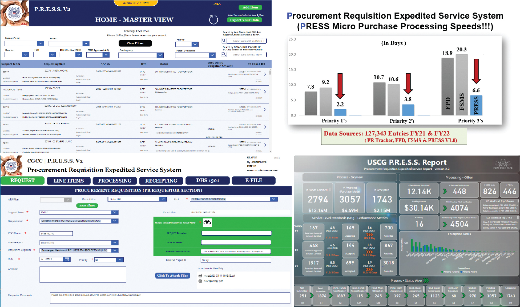The image size is (520, 307).
Task: Click the Coast Guard logo in Master View header
Action: pos(14,13)
